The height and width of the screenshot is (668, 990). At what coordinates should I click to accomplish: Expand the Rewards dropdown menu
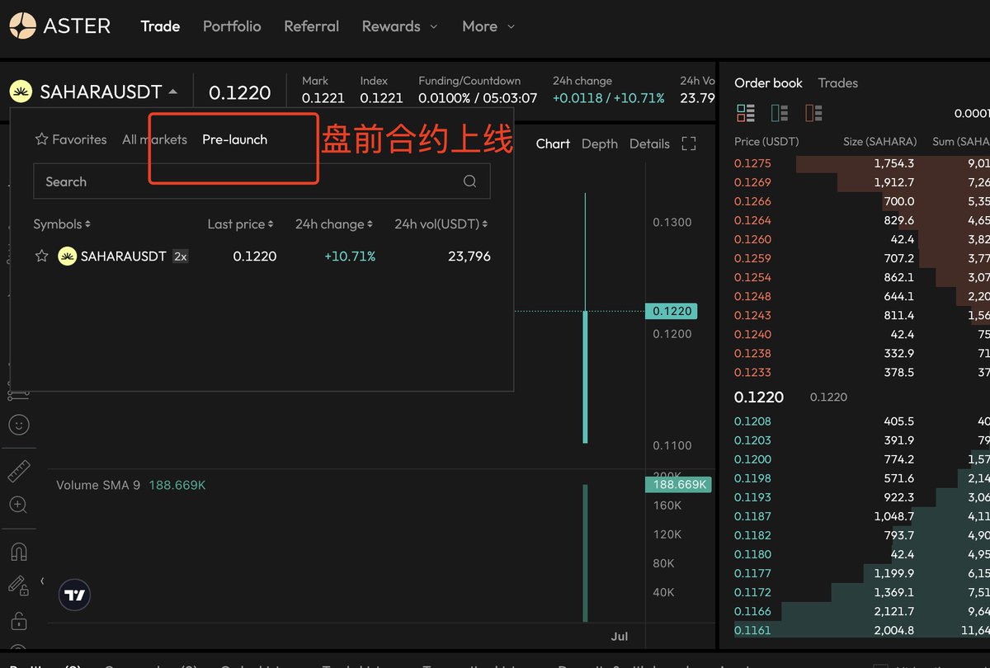[399, 26]
